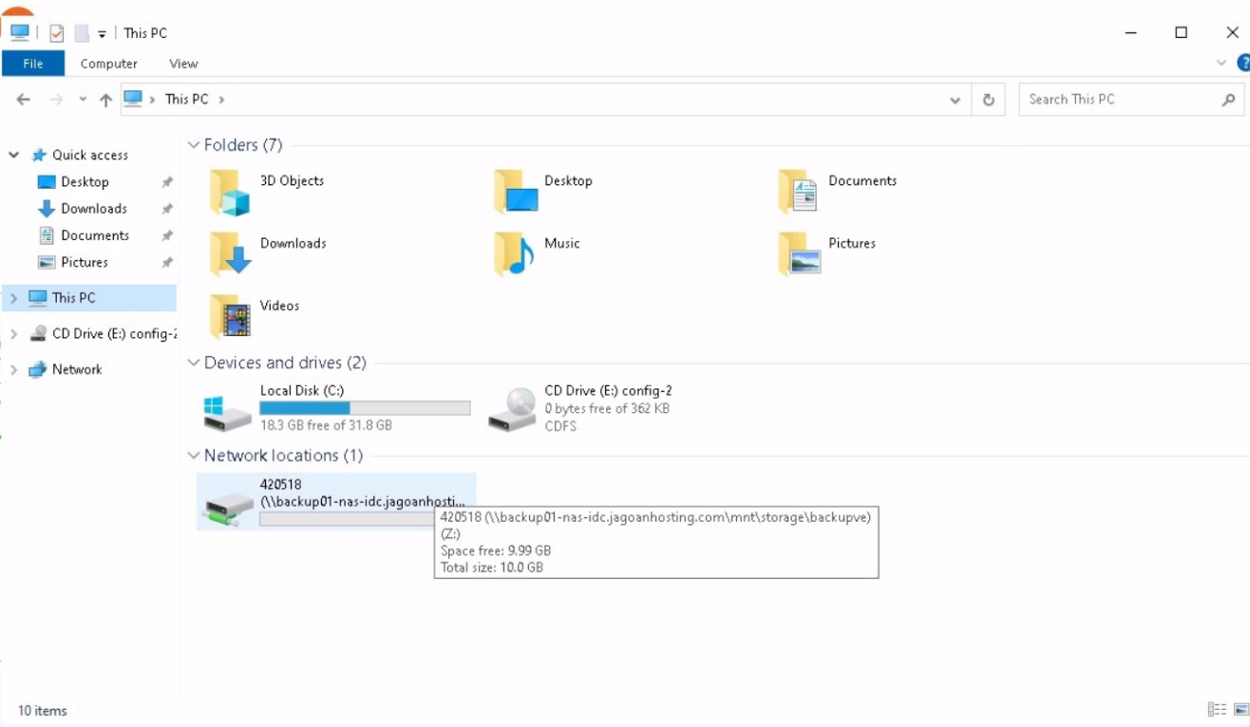Open the Local Disk (C:) drive icon

point(228,410)
